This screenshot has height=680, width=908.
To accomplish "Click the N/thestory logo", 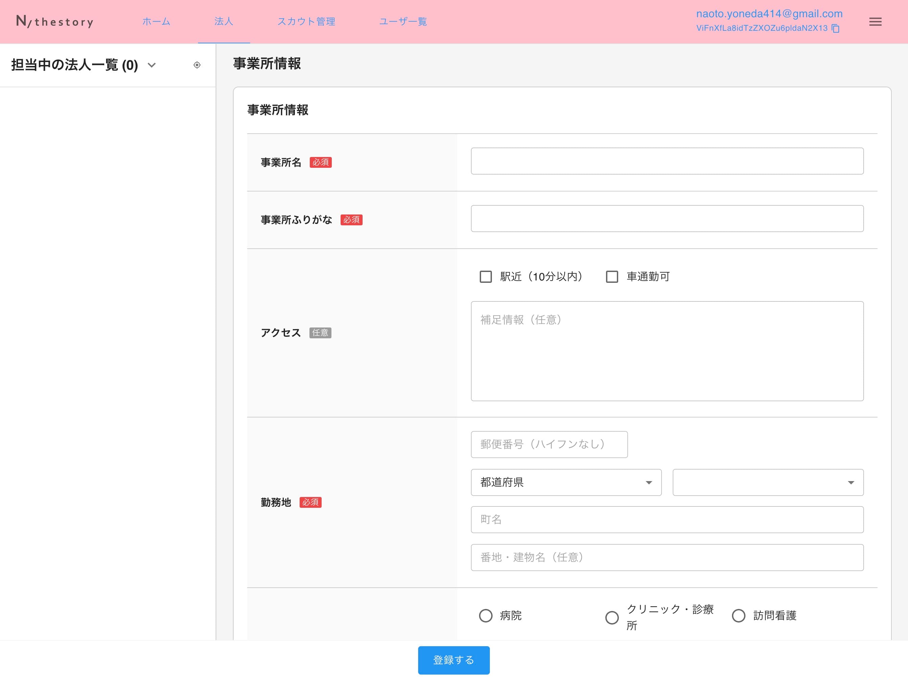I will coord(55,21).
